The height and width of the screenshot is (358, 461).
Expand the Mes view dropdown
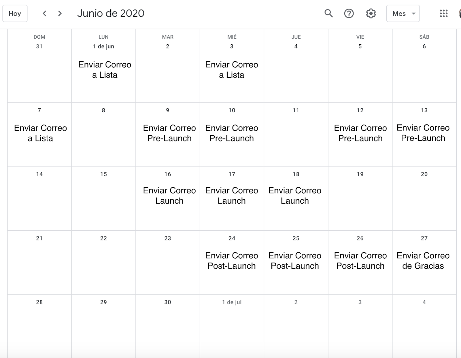(403, 14)
